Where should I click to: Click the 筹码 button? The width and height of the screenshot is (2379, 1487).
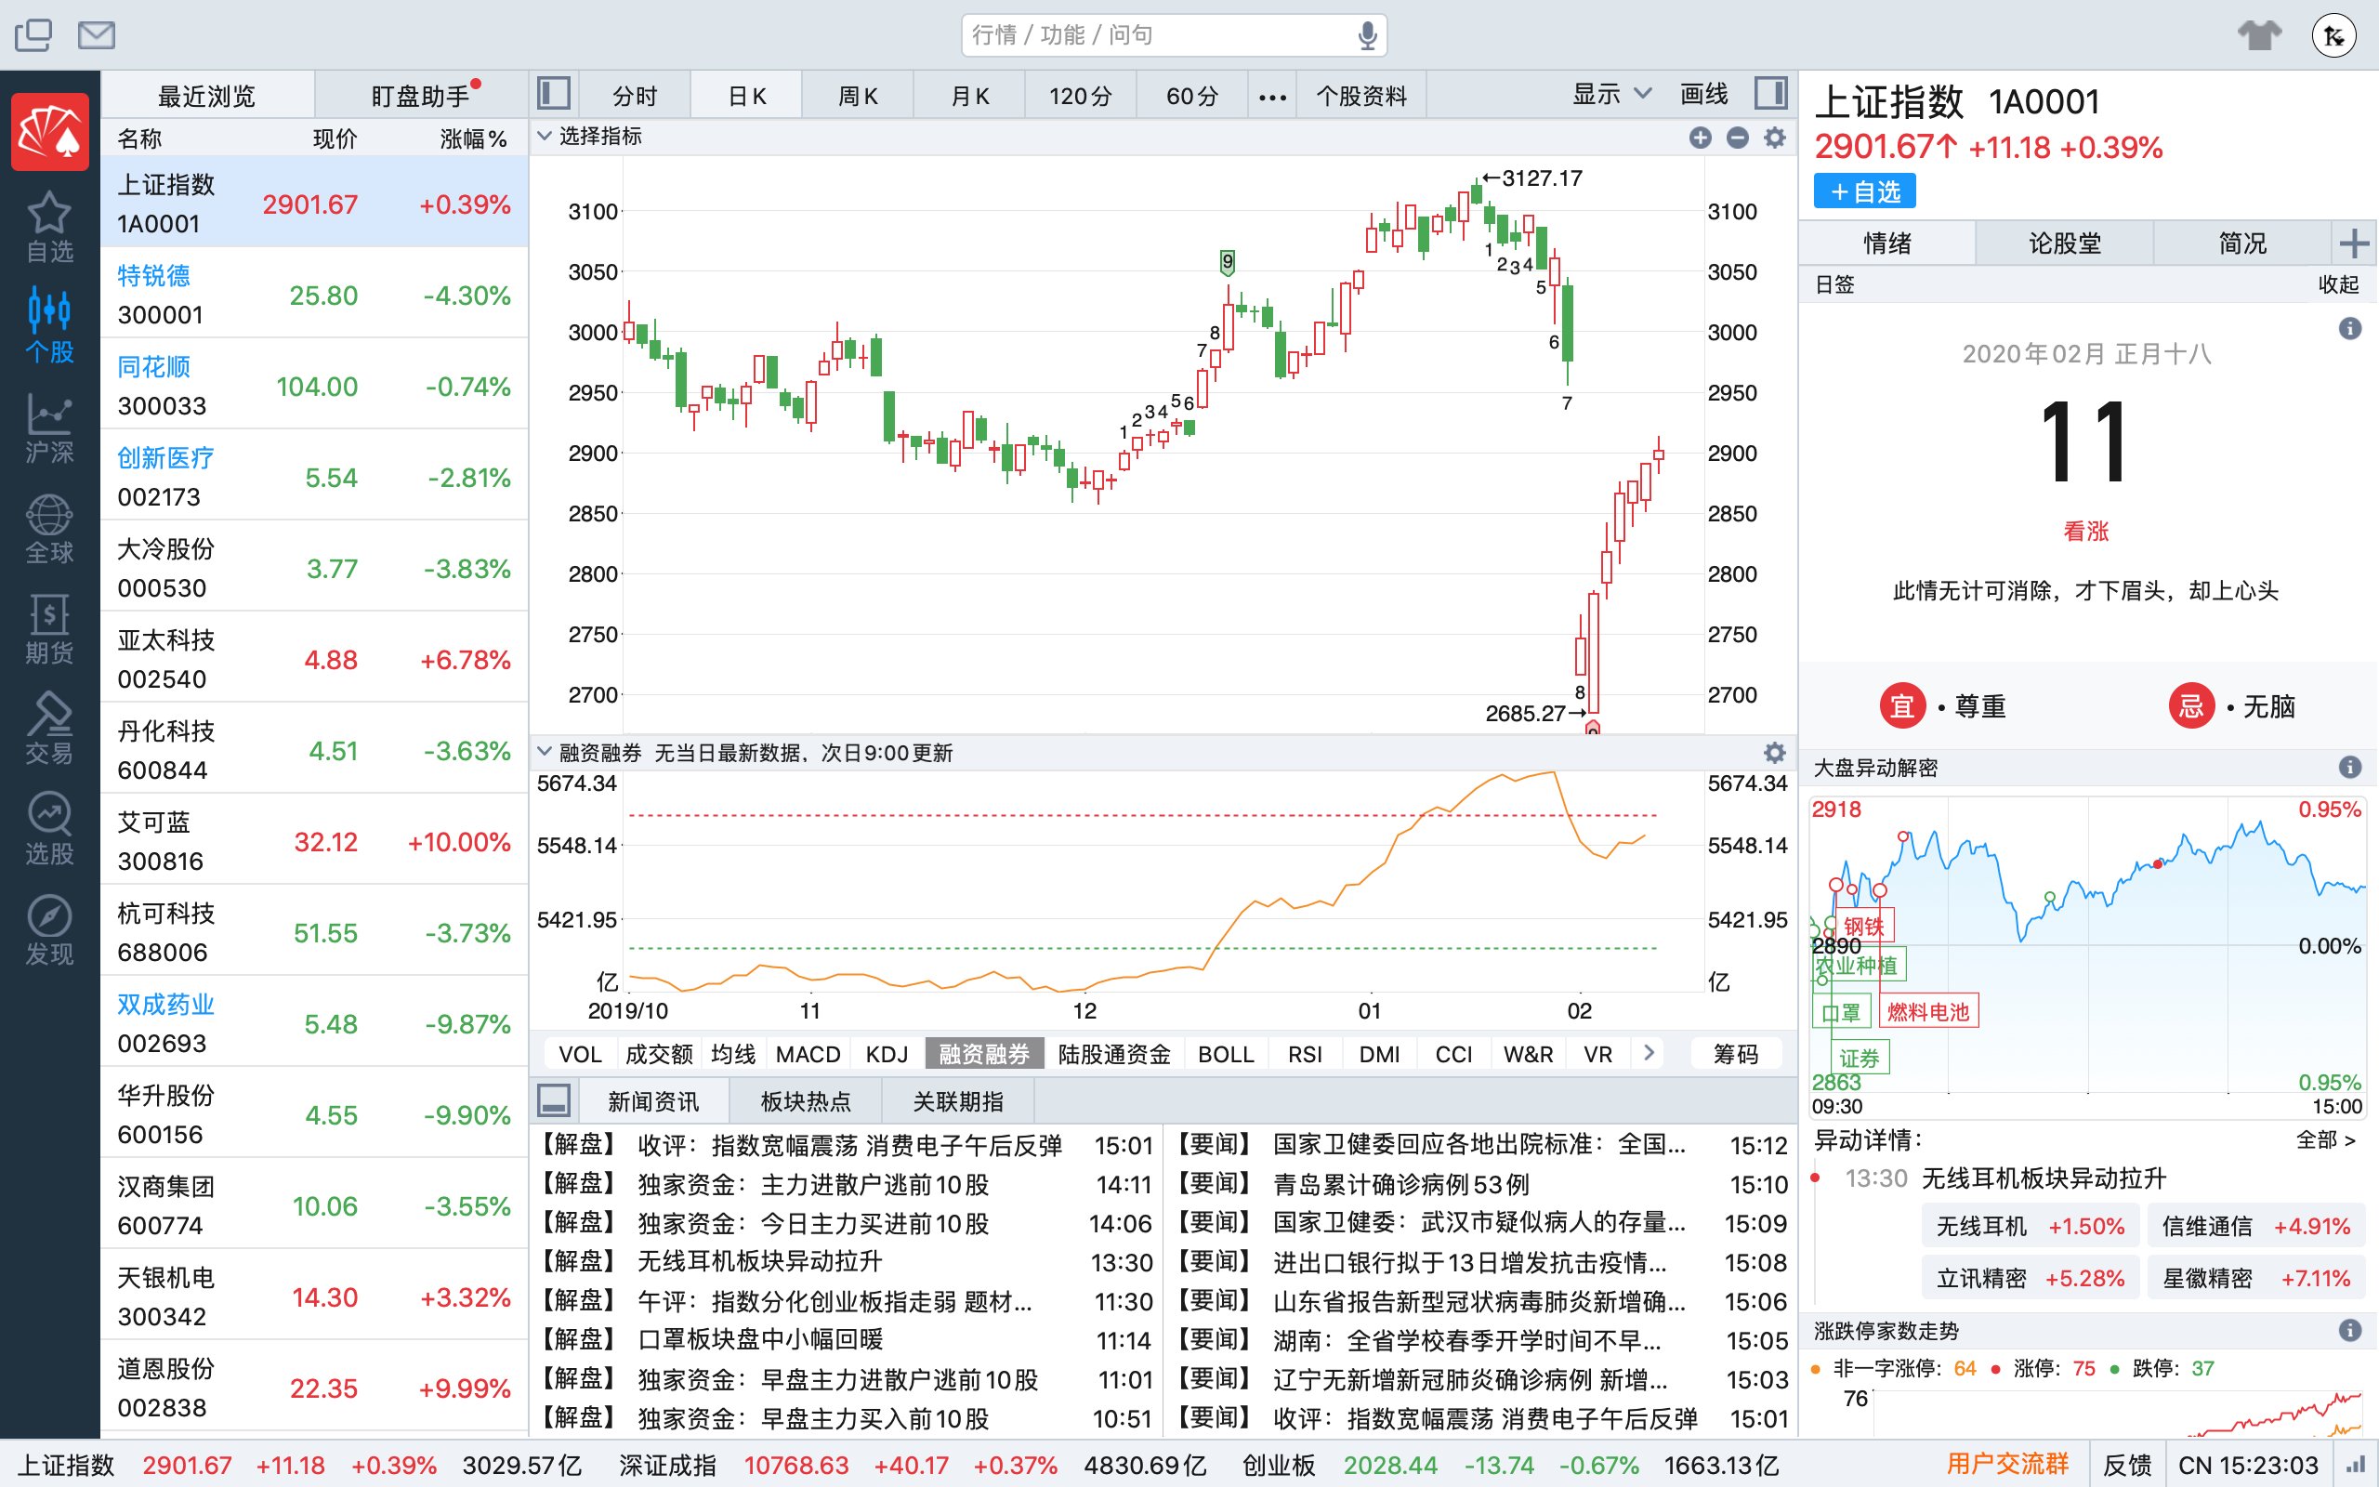[x=1736, y=1054]
